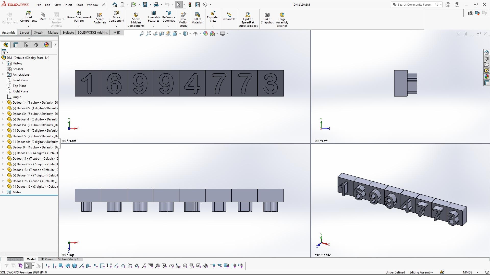Expand the Annotations tree node
This screenshot has width=490, height=275.
[3, 74]
